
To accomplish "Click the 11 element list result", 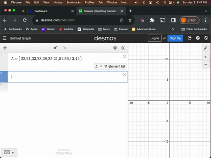I will [x=110, y=66].
